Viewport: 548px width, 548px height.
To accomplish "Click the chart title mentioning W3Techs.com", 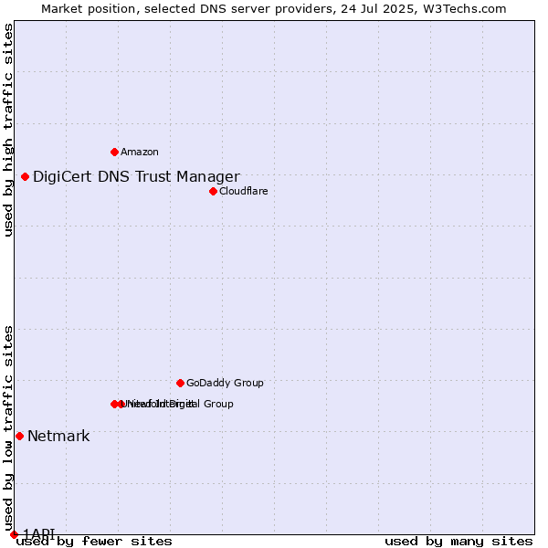I will (274, 9).
